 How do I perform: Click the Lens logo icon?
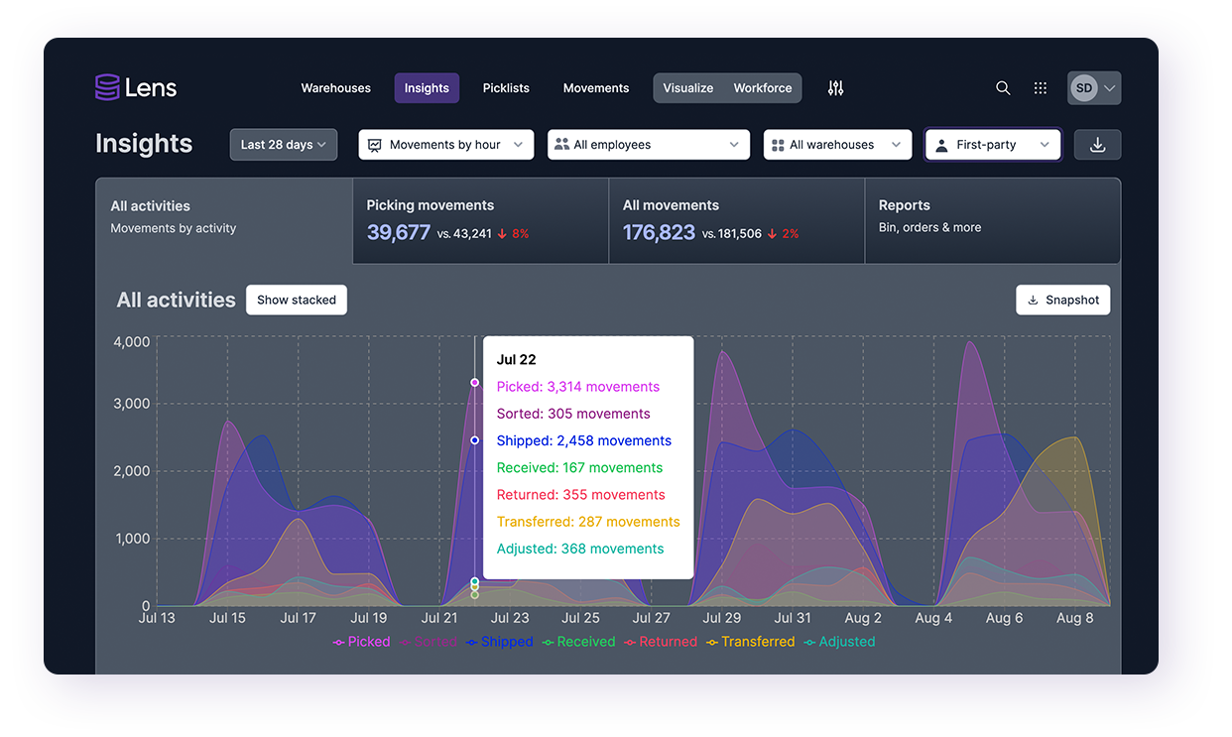tap(106, 87)
